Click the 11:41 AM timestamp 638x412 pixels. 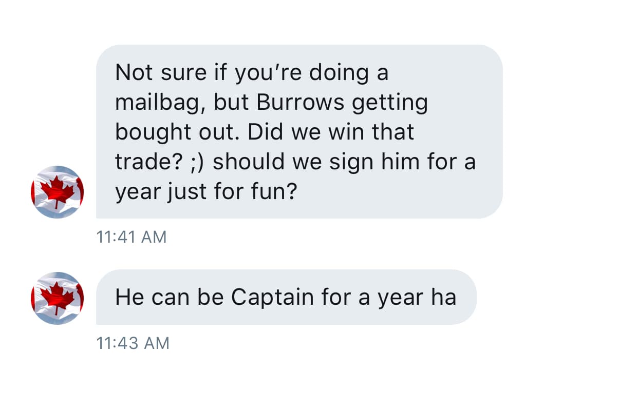click(132, 237)
